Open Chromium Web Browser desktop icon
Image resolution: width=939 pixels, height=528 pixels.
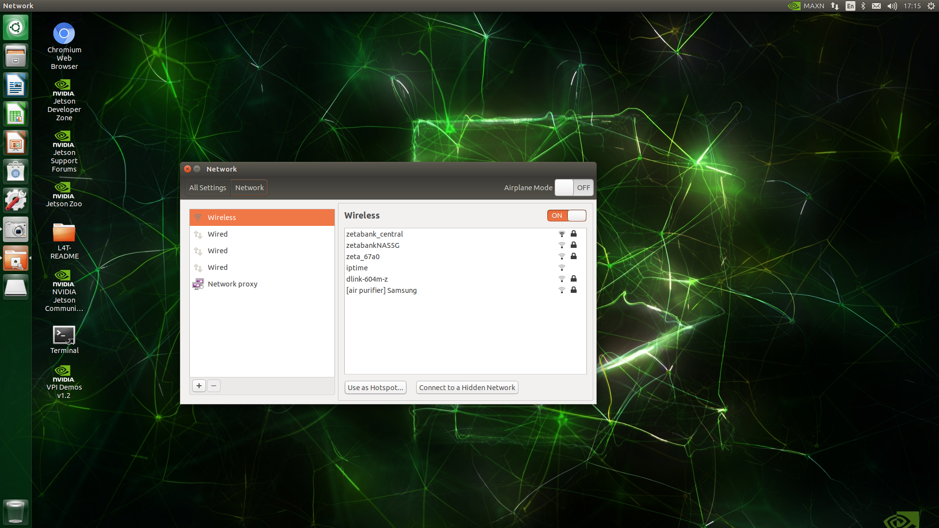coord(64,46)
